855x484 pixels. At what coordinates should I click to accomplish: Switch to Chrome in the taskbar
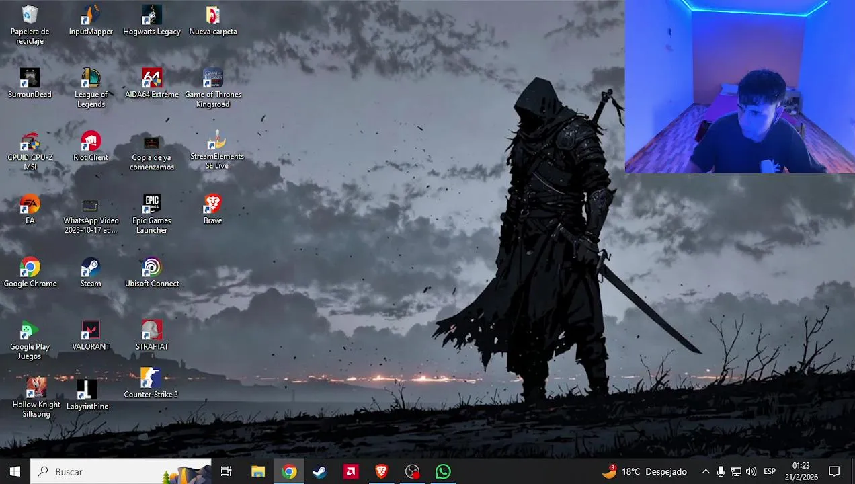(x=289, y=472)
